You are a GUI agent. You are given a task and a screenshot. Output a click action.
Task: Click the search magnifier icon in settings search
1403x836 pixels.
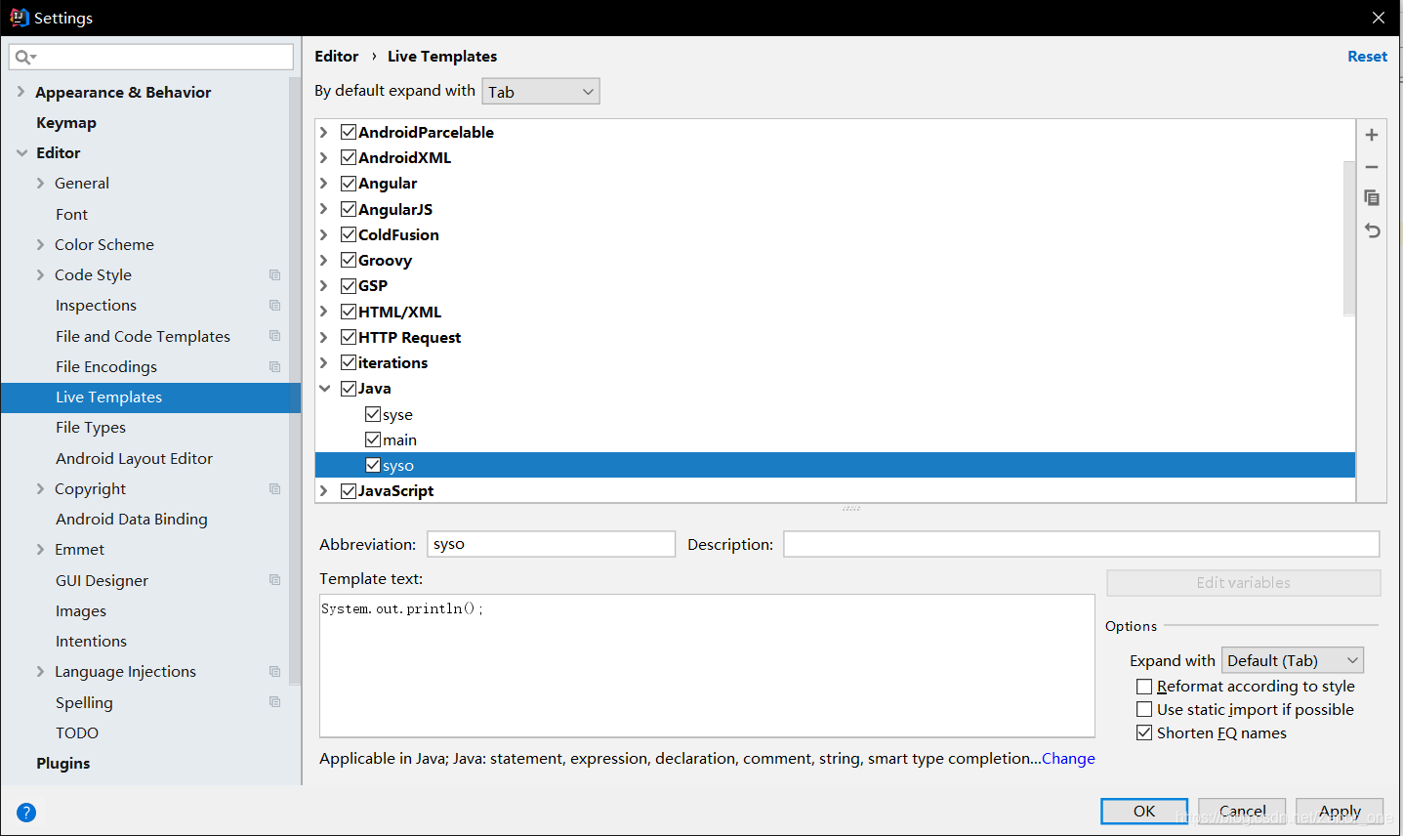point(23,58)
